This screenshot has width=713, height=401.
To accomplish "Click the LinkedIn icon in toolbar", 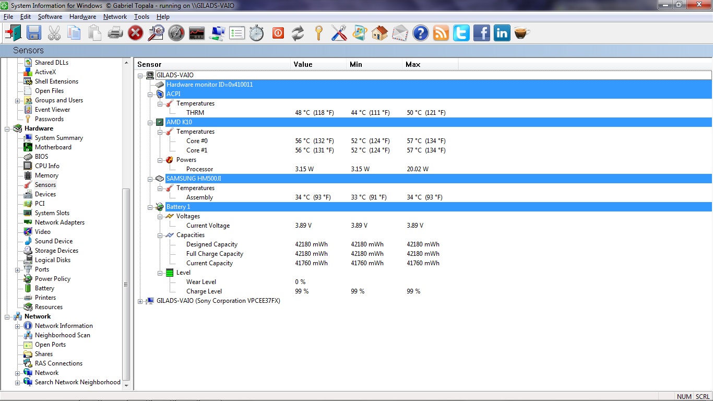I will (502, 33).
